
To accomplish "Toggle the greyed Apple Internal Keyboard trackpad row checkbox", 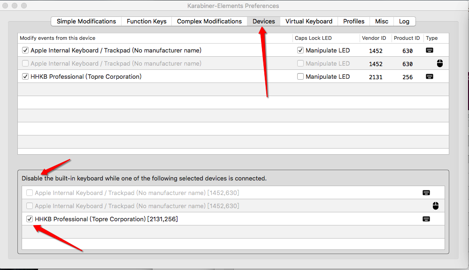I will [x=25, y=63].
